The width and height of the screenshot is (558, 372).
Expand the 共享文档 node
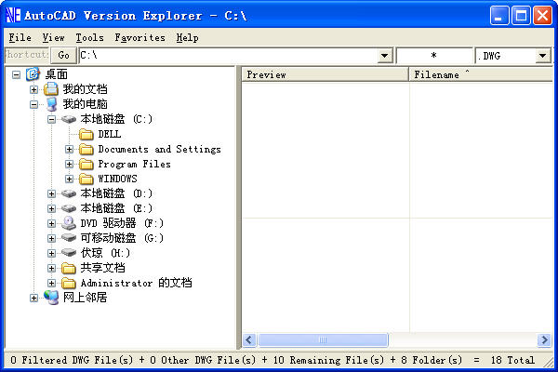pos(51,268)
